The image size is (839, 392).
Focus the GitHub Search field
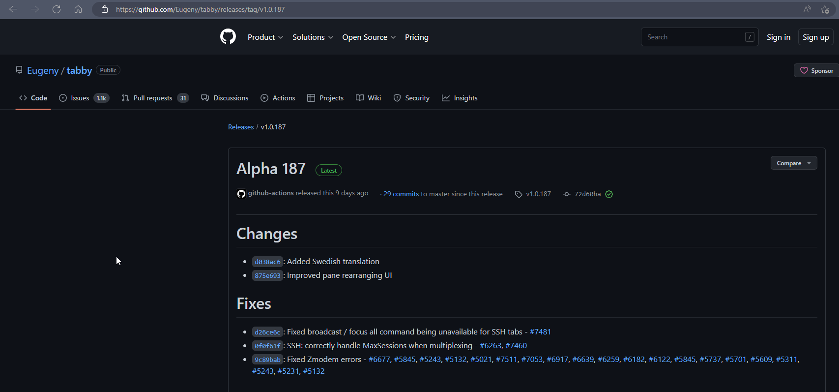click(x=699, y=37)
